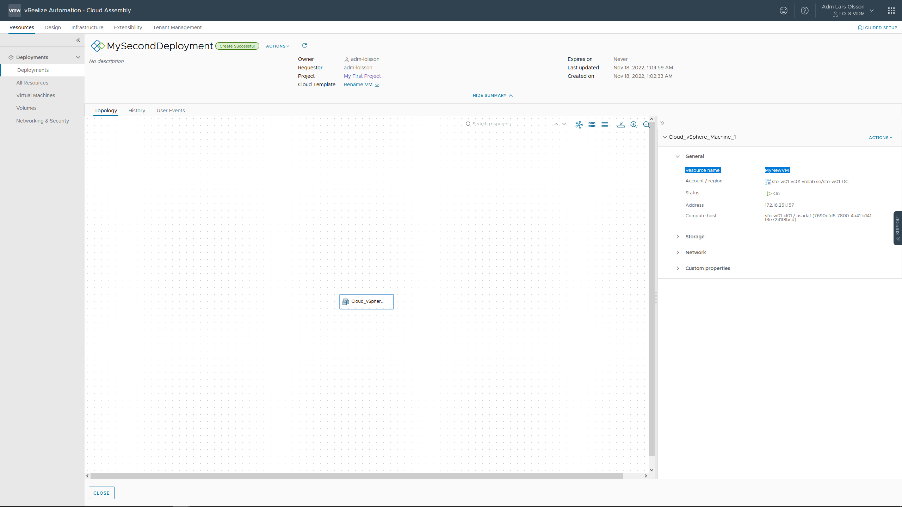Screen dimensions: 902x507
Task: Collapse the General section
Action: (678, 156)
